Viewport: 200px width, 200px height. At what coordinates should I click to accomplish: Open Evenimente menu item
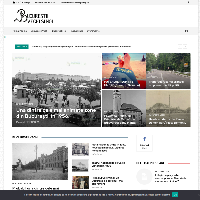93,31
